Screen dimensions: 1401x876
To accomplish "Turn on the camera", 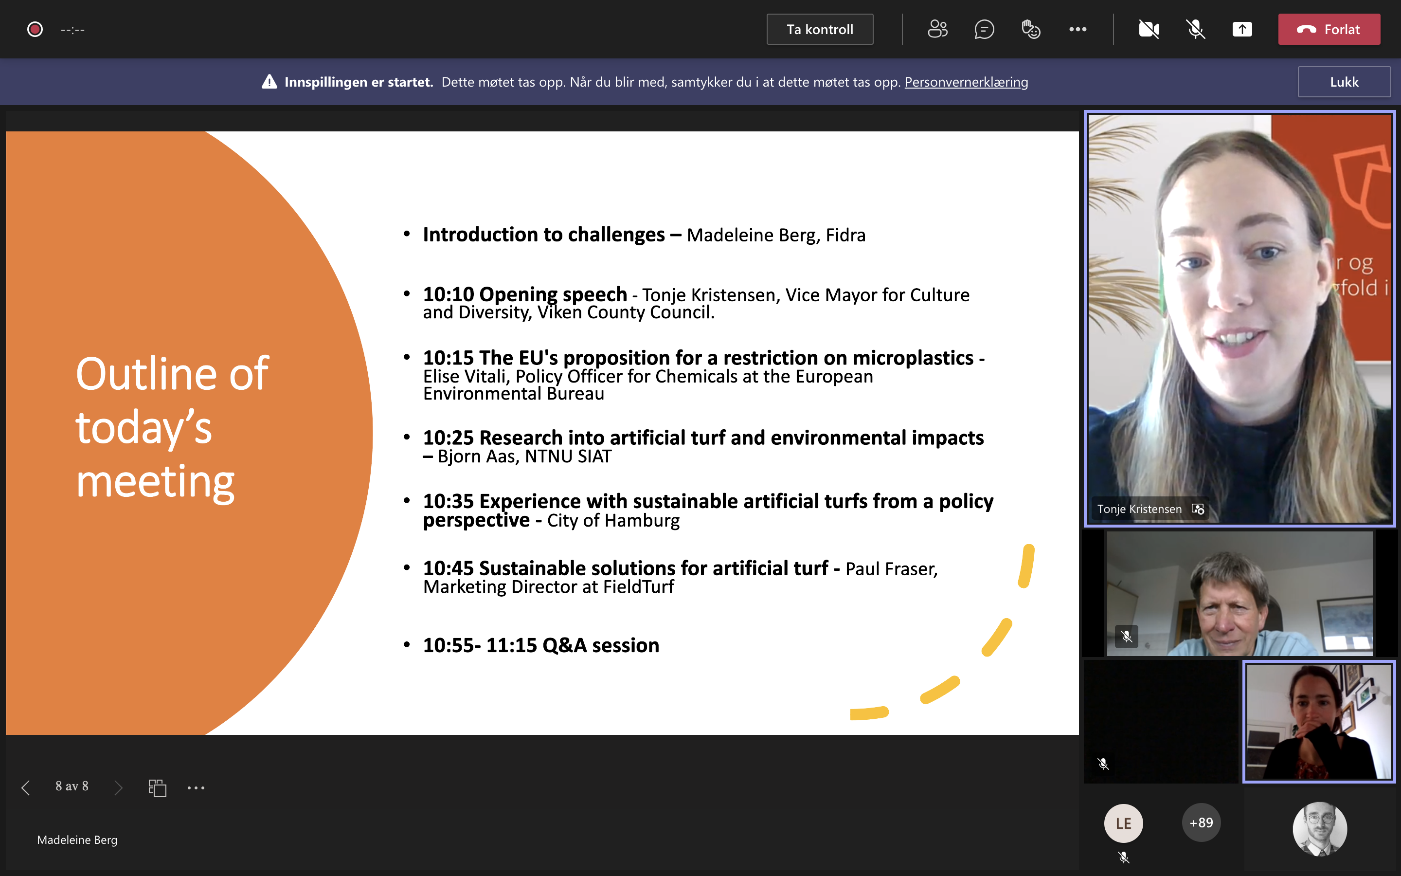I will tap(1149, 29).
